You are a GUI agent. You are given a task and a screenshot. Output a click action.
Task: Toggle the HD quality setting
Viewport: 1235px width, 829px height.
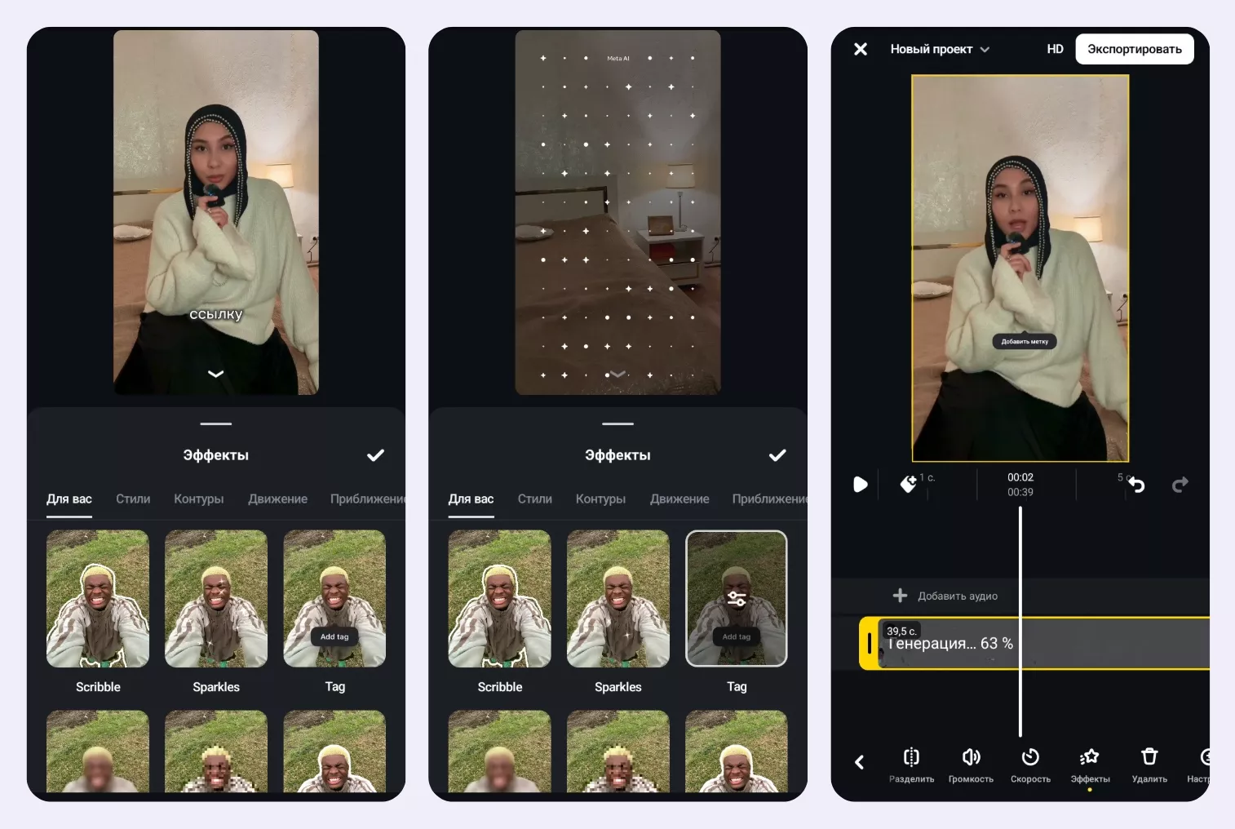tap(1055, 49)
